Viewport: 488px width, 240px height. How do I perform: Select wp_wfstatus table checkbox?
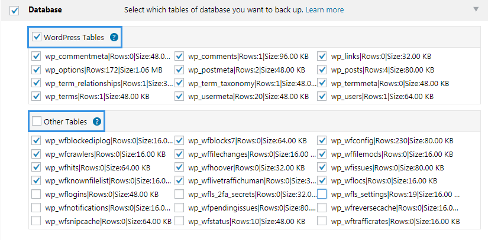tap(179, 221)
